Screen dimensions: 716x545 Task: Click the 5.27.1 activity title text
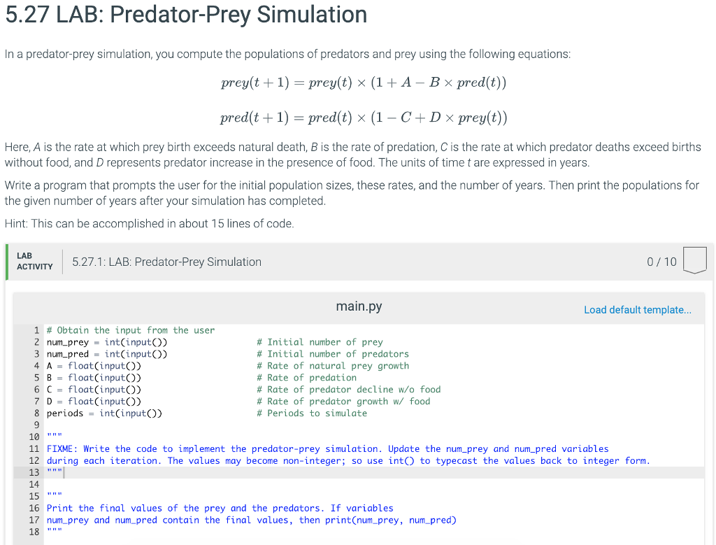tap(166, 261)
